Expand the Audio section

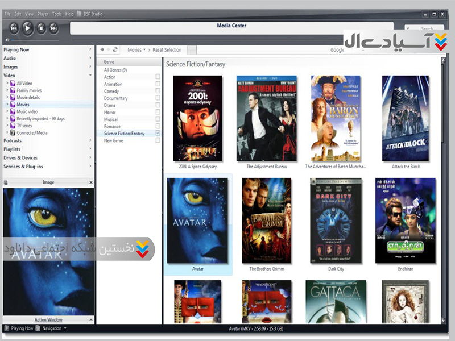pyautogui.click(x=90, y=58)
